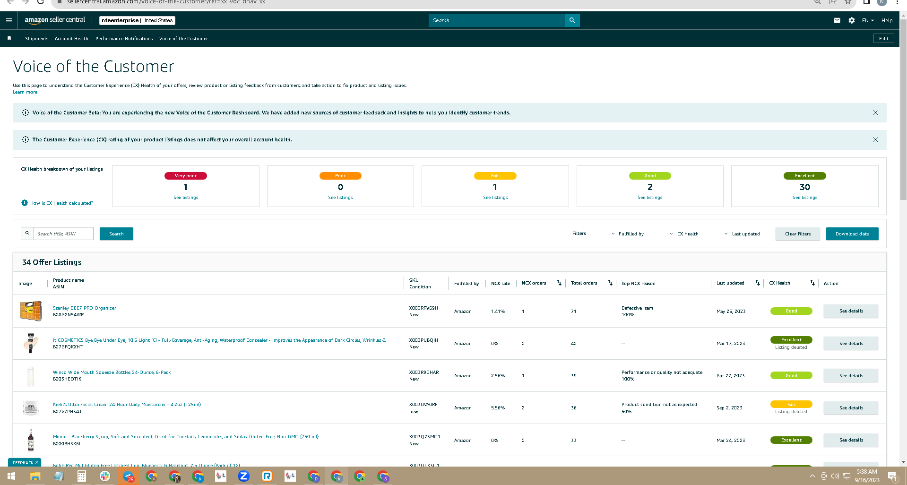Image resolution: width=907 pixels, height=485 pixels.
Task: Sort by Last updated column arrows
Action: coord(757,283)
